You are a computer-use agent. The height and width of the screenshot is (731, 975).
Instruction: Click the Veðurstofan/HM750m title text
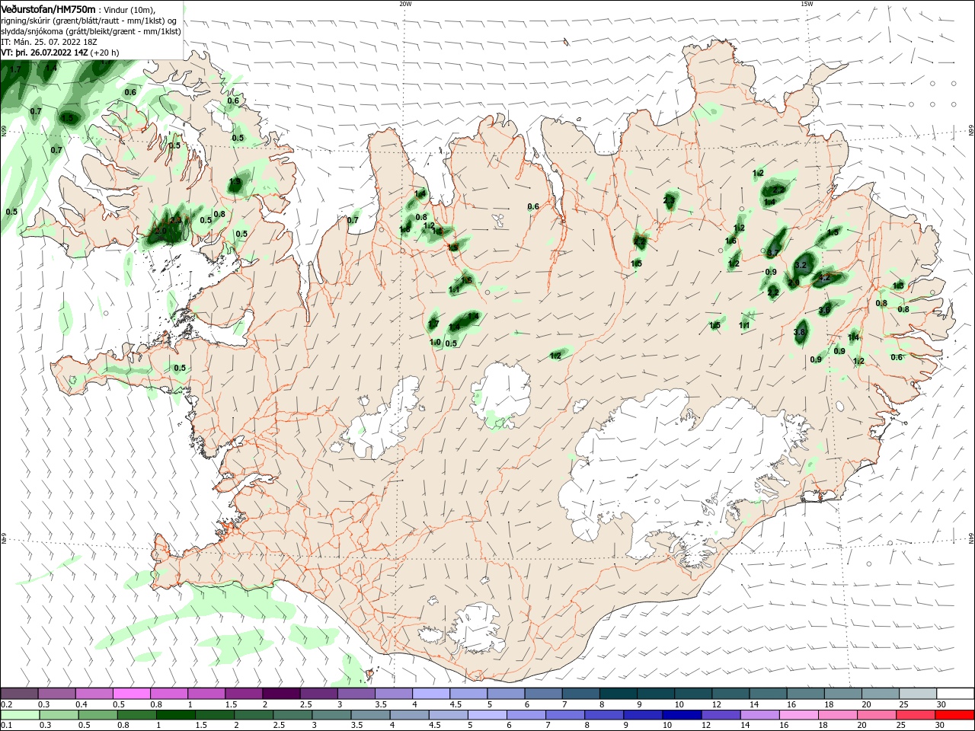point(48,8)
